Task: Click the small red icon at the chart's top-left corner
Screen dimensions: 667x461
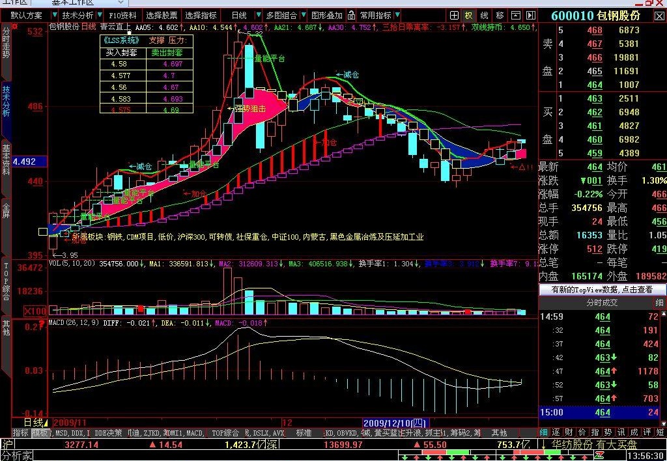Action: point(14,26)
